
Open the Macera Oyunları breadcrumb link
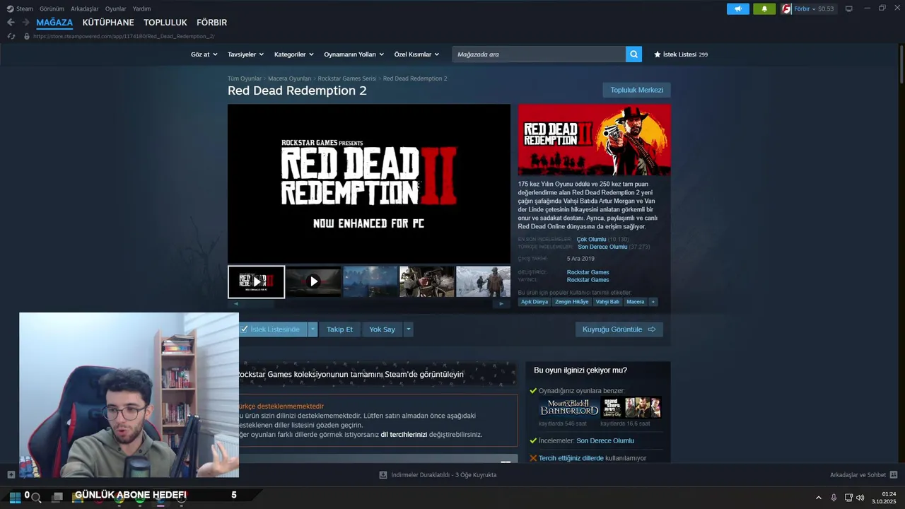[x=290, y=78]
